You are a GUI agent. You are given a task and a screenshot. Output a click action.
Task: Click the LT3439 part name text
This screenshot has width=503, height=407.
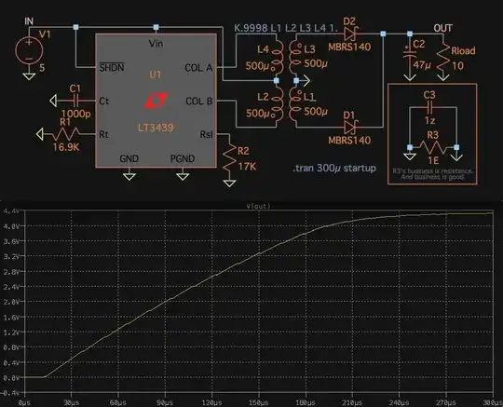[156, 128]
